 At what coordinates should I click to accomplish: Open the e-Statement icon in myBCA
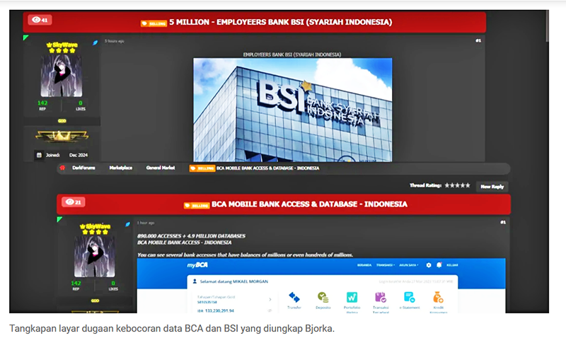tap(409, 297)
